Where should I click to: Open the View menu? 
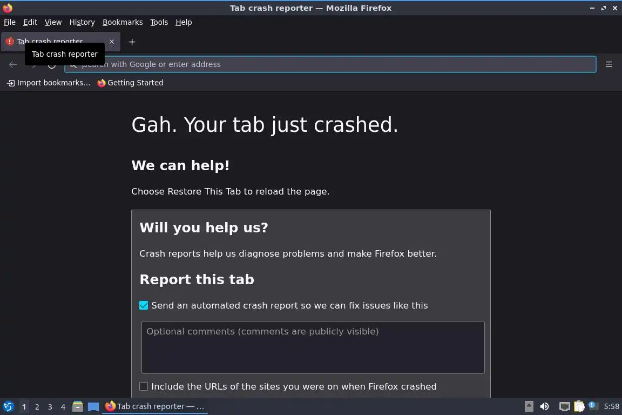click(53, 22)
